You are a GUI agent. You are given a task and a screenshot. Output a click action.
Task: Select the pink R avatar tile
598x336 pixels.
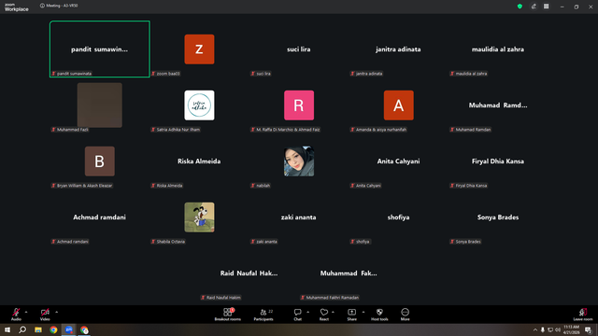[x=299, y=105]
